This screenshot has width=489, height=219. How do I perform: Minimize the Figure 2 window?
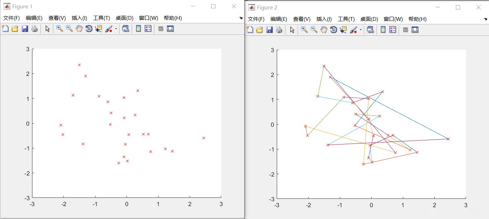[438, 7]
